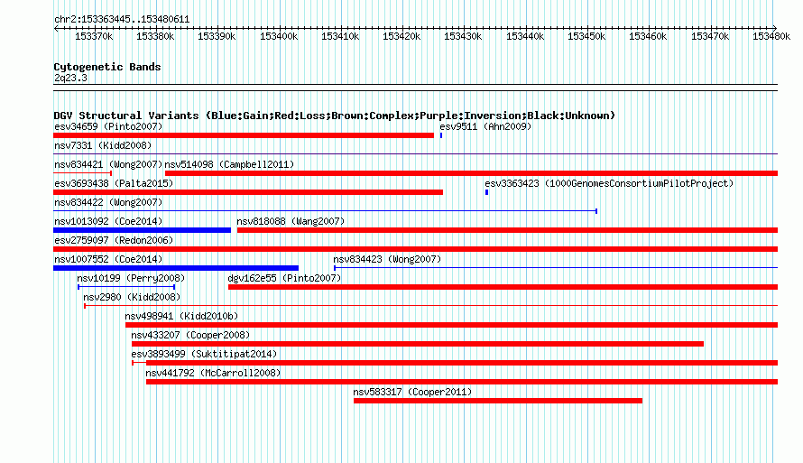Click the nsv441792 (McCarroll2008) red bar
The width and height of the screenshot is (803, 463).
pos(462,382)
